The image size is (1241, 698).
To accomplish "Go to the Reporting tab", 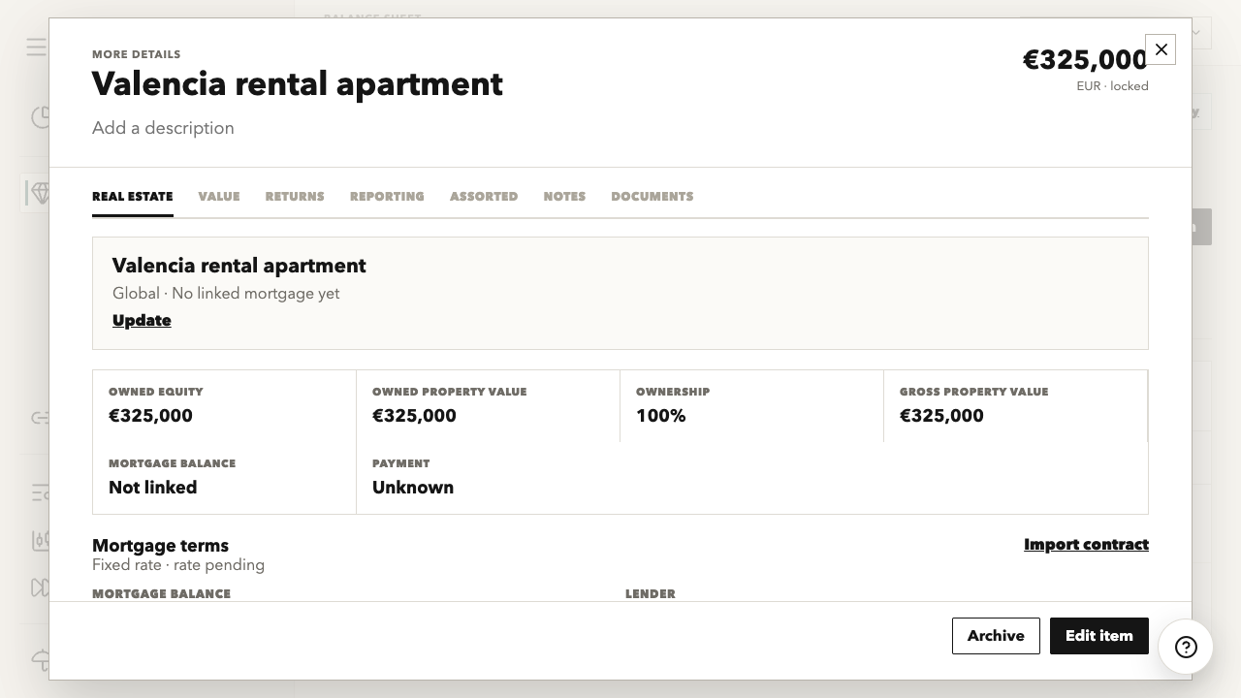I will [387, 197].
